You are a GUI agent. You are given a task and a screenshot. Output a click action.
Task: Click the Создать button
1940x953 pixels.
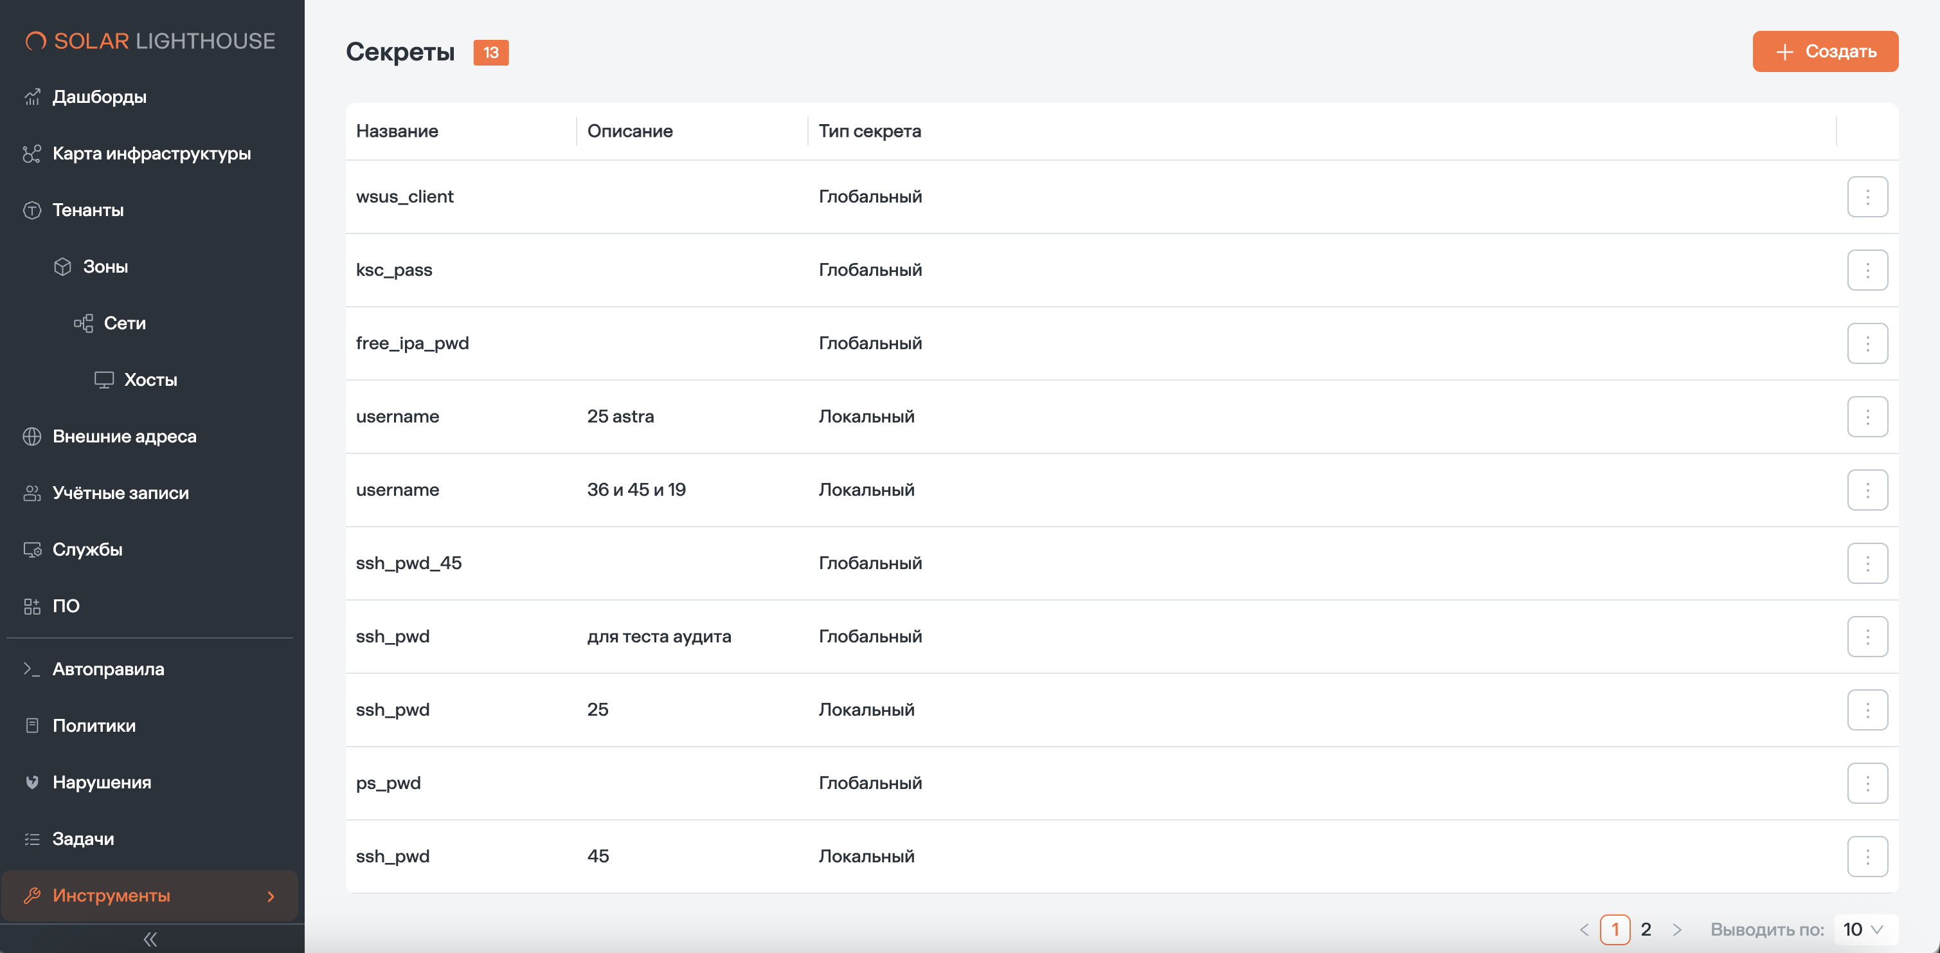coord(1825,51)
